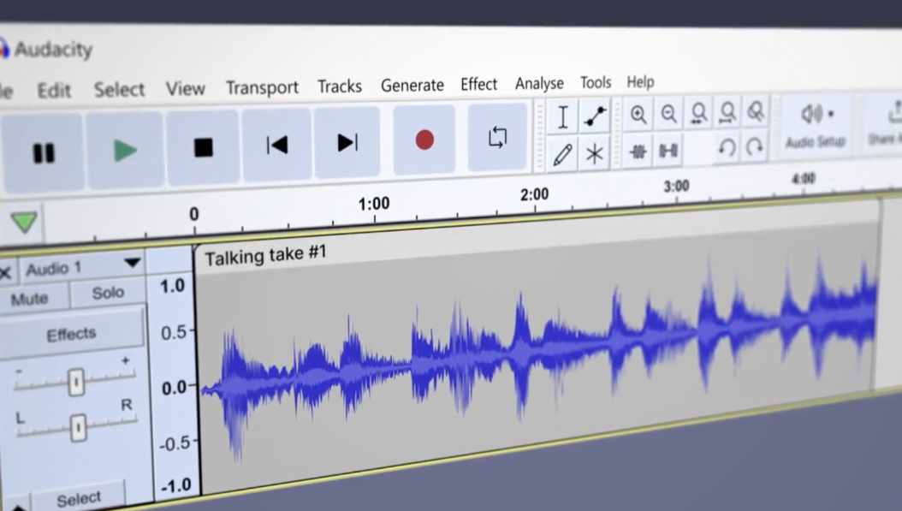Open the Effects panel for Audio 1
The width and height of the screenshot is (902, 511).
coord(71,334)
